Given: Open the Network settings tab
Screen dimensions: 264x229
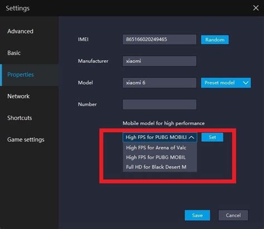Looking at the screenshot, I should pyautogui.click(x=18, y=96).
